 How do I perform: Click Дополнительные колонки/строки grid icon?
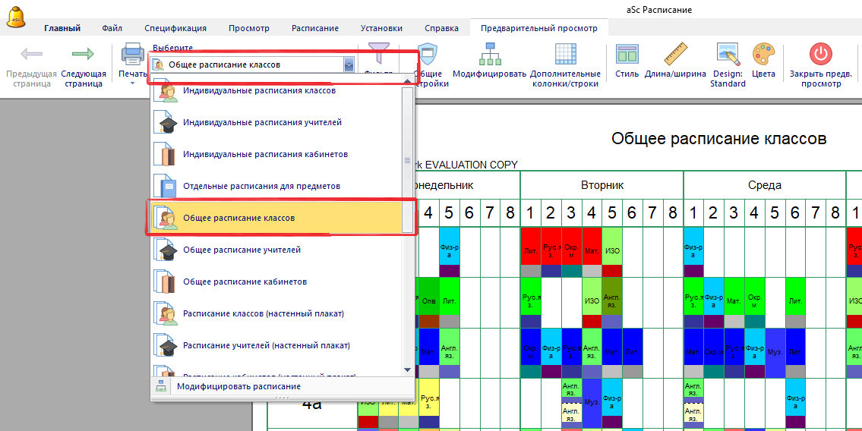click(x=565, y=55)
